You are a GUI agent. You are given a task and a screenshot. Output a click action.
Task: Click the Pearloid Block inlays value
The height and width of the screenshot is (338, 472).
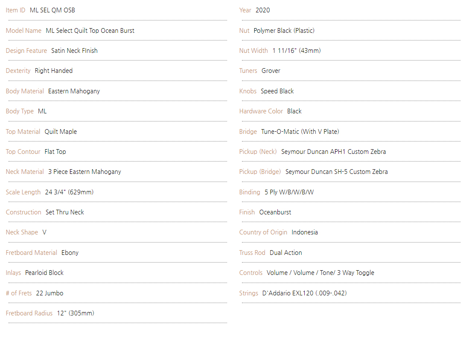[44, 273]
